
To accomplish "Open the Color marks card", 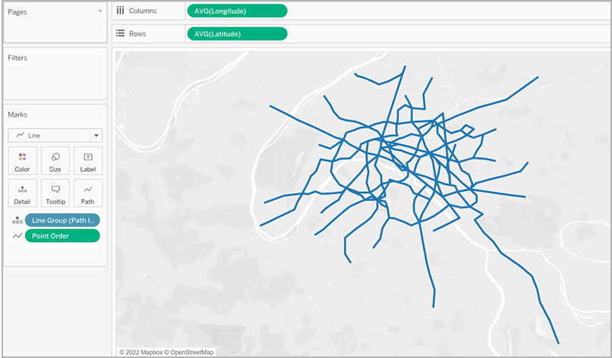I will 22,161.
